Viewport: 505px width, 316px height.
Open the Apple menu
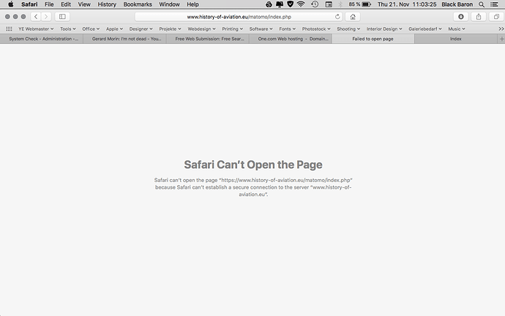(x=11, y=4)
